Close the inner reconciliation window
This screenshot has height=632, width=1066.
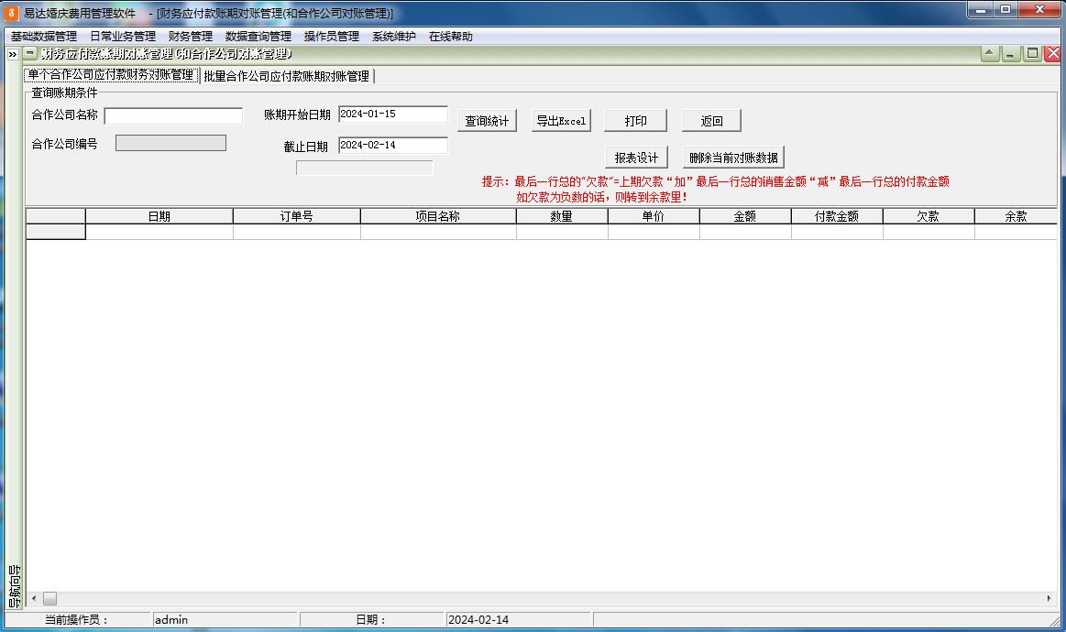(1053, 54)
